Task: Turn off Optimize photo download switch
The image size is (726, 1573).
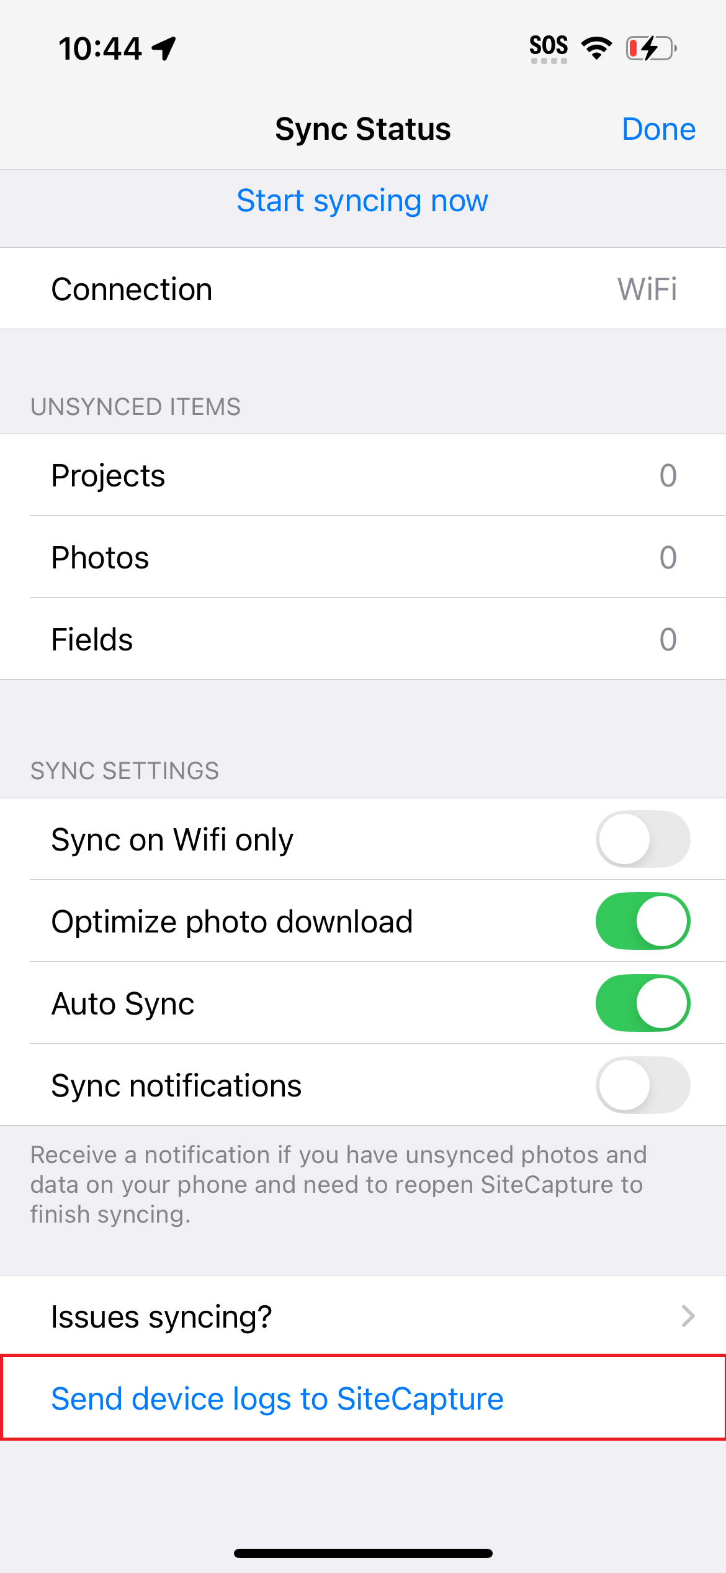Action: coord(642,921)
